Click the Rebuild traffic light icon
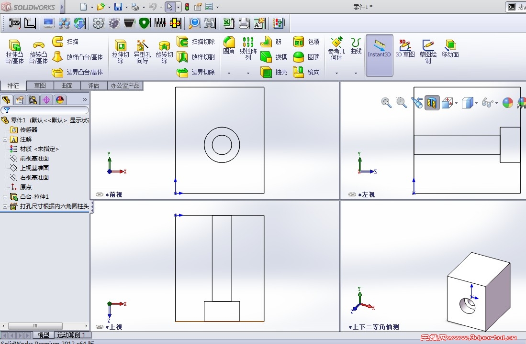 pyautogui.click(x=187, y=7)
